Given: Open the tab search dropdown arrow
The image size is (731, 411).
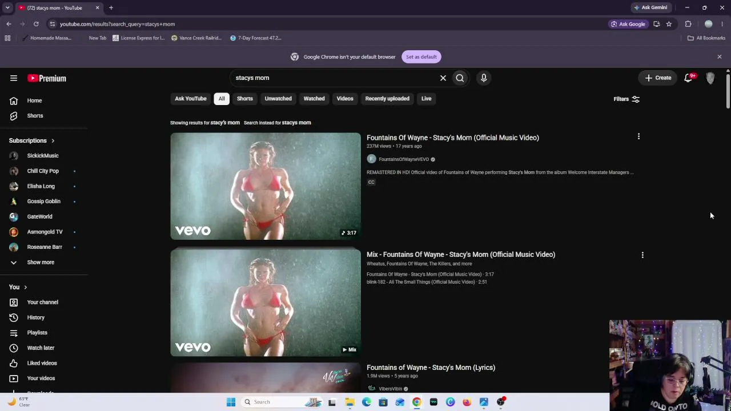Looking at the screenshot, I should pos(7,7).
